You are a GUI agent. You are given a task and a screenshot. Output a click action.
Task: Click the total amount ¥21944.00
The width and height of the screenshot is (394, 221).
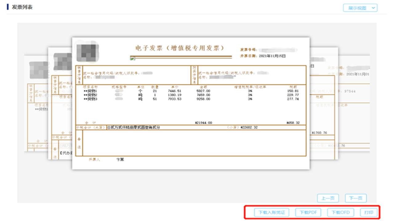(203, 123)
